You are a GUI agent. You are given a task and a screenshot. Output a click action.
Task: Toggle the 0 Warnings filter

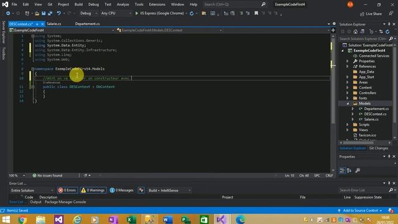(93, 190)
